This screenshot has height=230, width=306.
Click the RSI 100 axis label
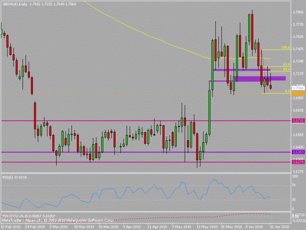point(295,176)
